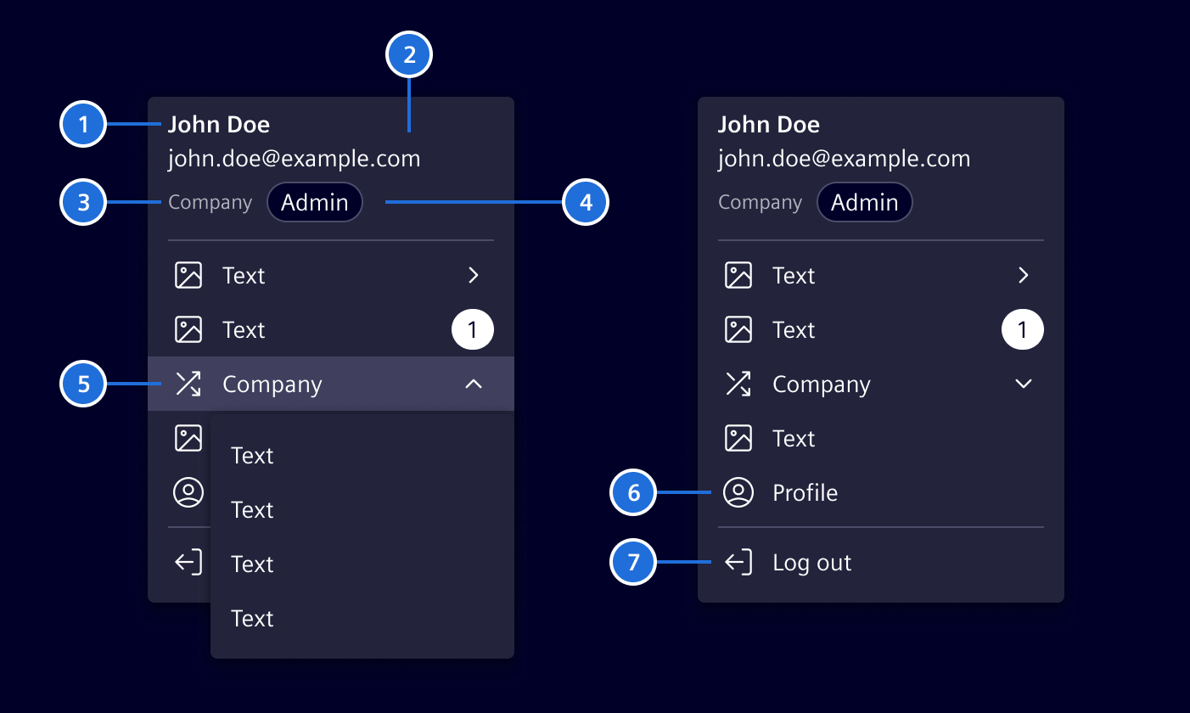
Task: Click the shuffle icon beside Company in left menu
Action: pyautogui.click(x=188, y=385)
